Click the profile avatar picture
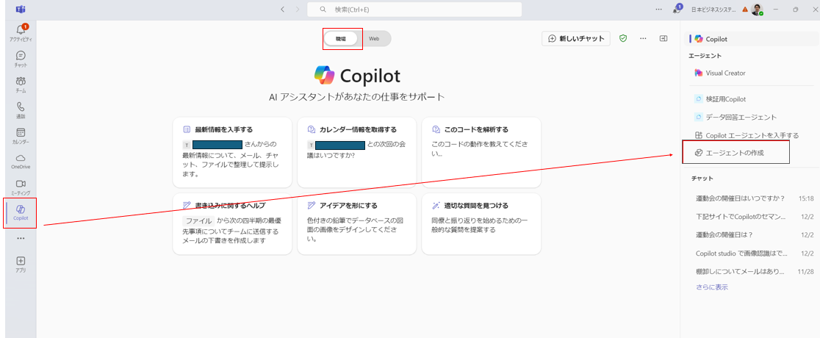This screenshot has height=338, width=820. [x=758, y=10]
